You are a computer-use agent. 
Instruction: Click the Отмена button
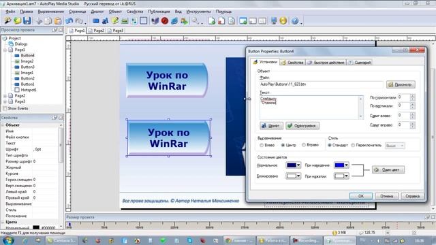click(386, 196)
